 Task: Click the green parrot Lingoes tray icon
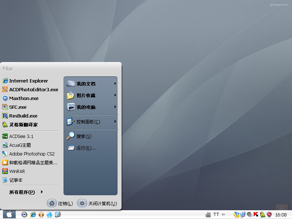point(262,215)
